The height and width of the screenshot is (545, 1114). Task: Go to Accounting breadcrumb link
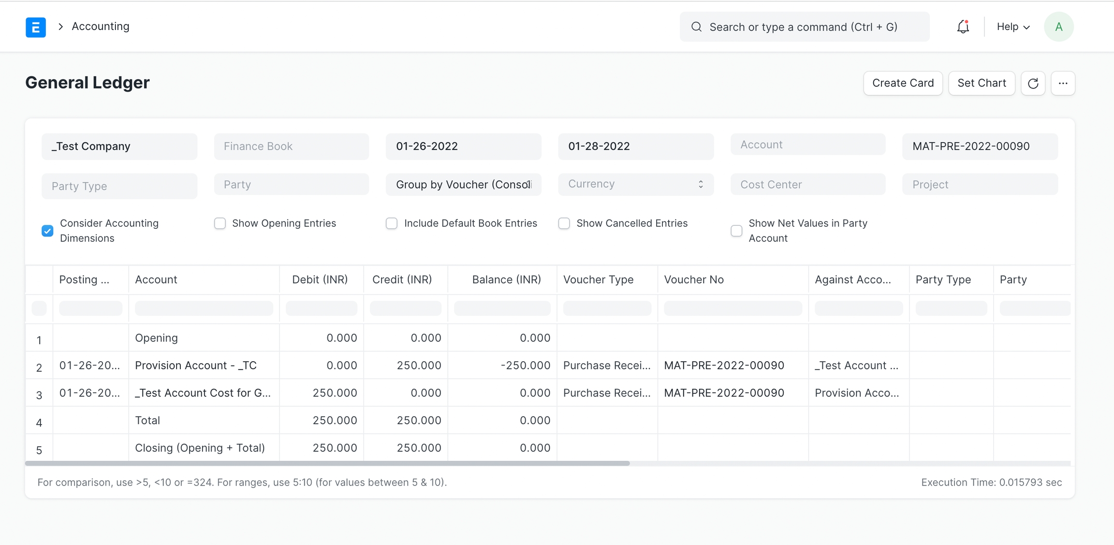[101, 27]
